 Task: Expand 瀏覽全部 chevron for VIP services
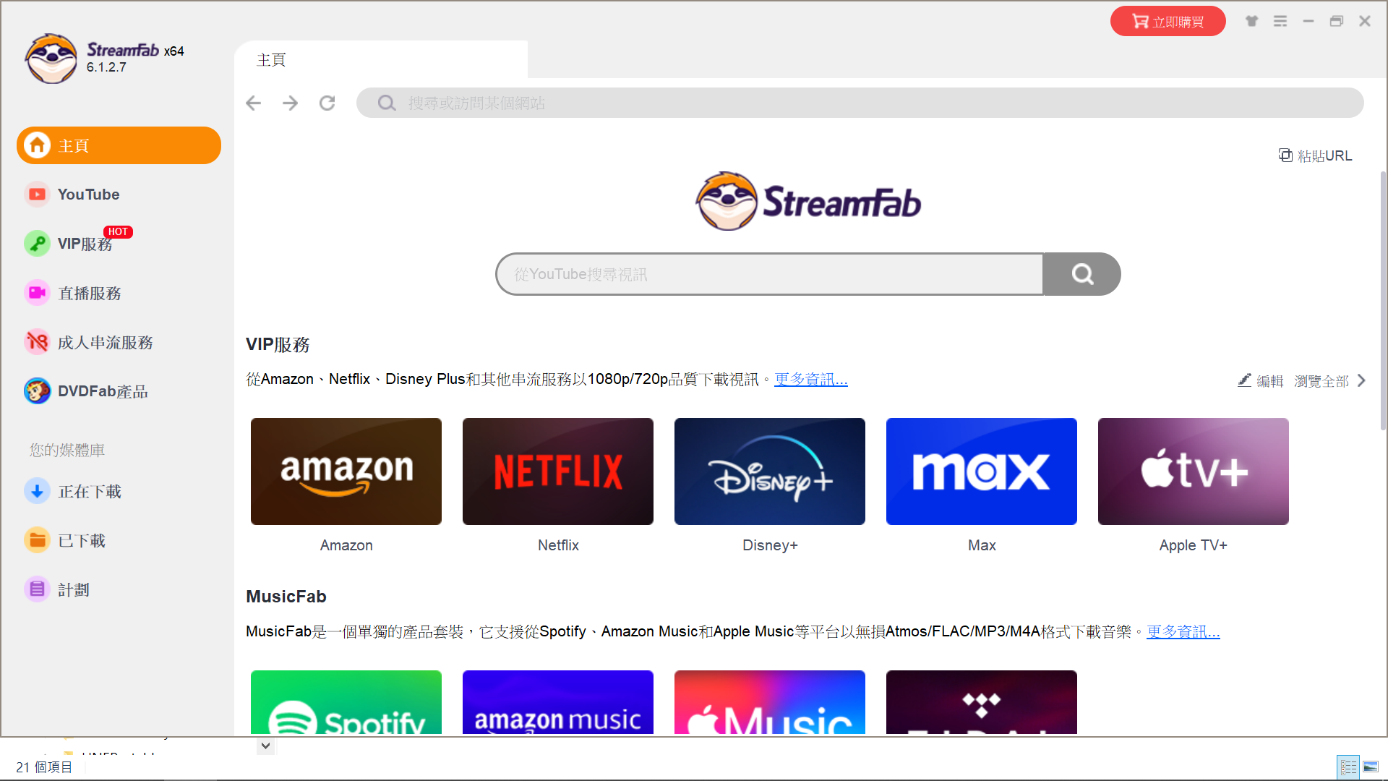pyautogui.click(x=1362, y=380)
